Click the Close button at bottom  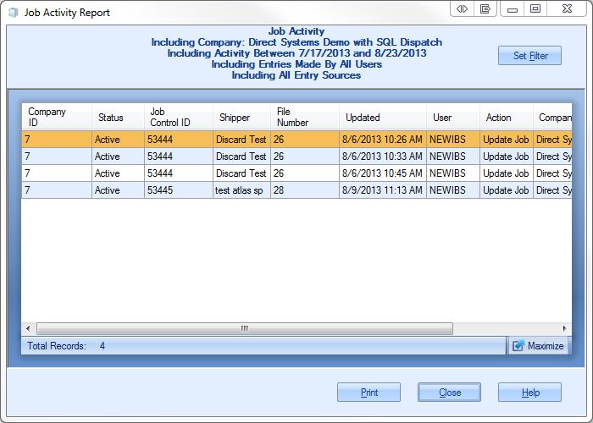tap(450, 393)
